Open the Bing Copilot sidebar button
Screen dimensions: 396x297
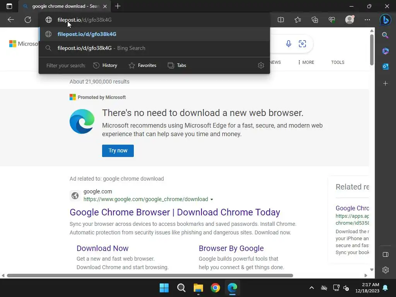click(386, 20)
